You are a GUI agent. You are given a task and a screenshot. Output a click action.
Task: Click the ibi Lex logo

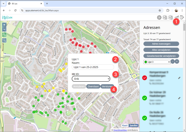pos(7,17)
